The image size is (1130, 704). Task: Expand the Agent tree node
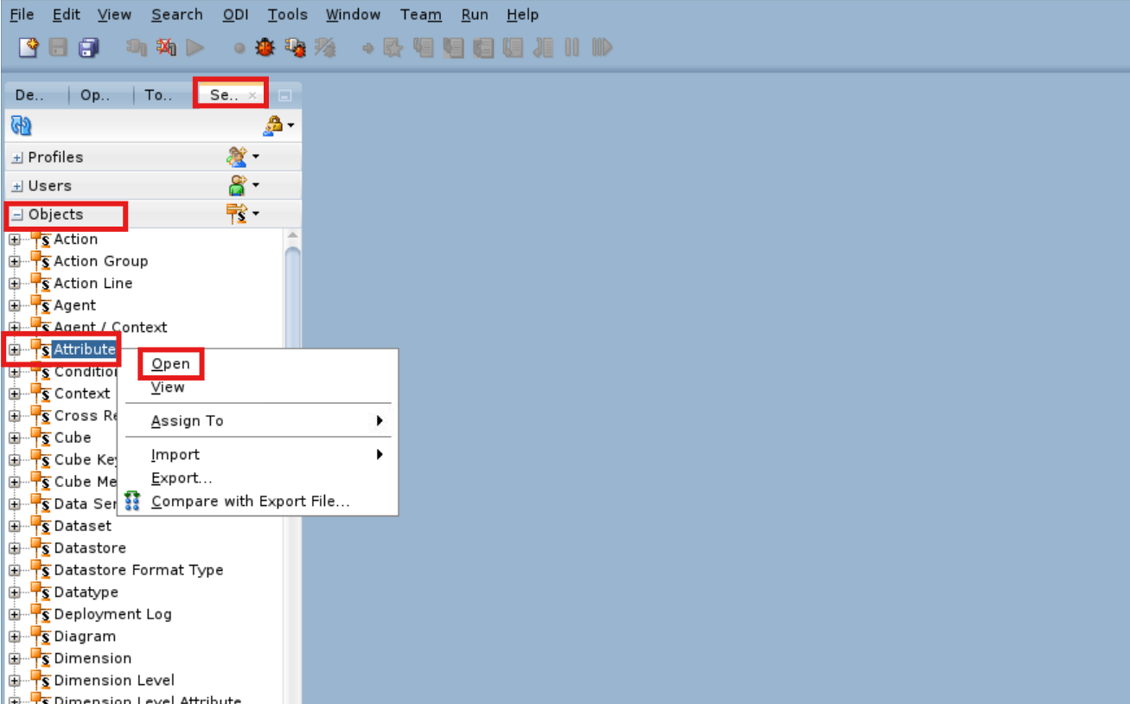(15, 304)
